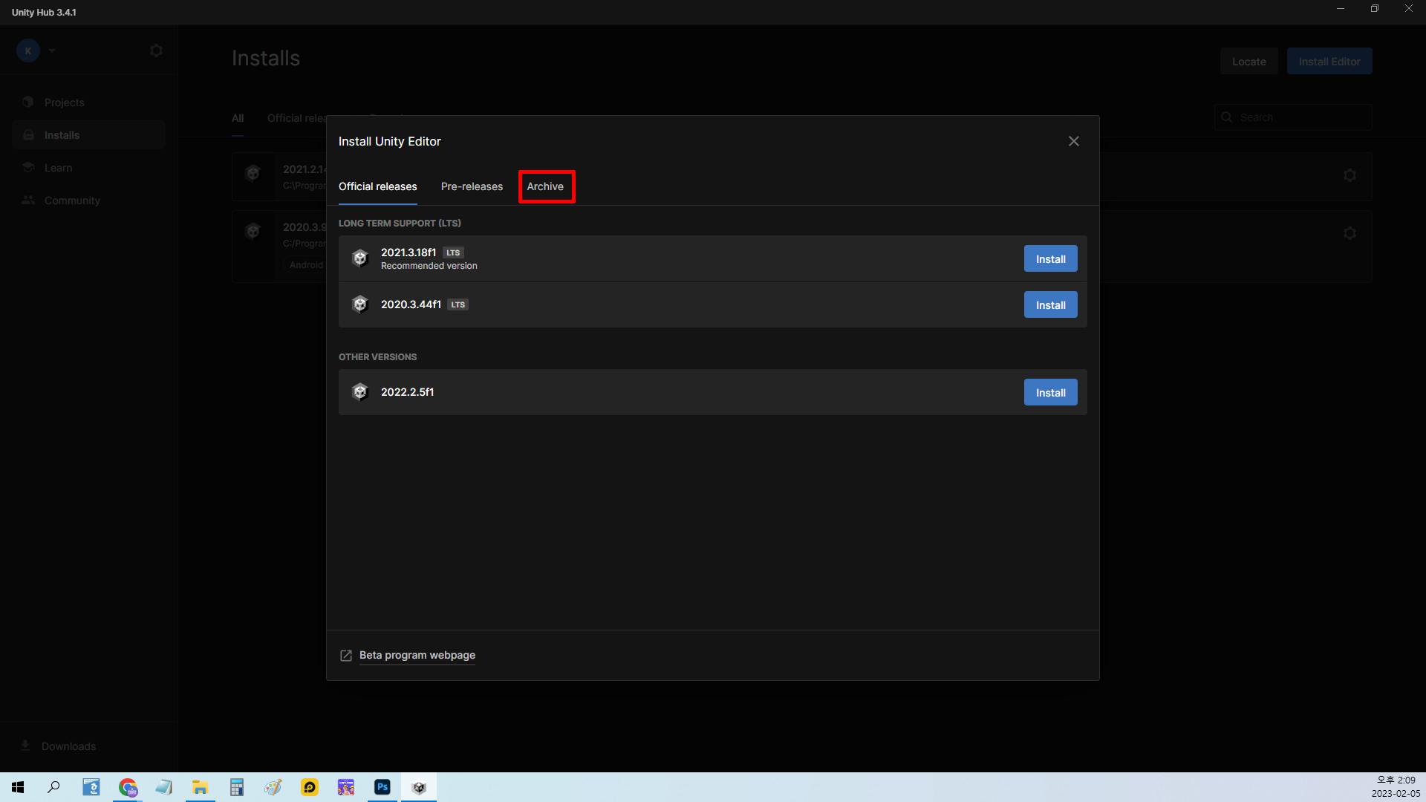The width and height of the screenshot is (1426, 802).
Task: Install Unity 2021.3.18f1 LTS
Action: pos(1050,259)
